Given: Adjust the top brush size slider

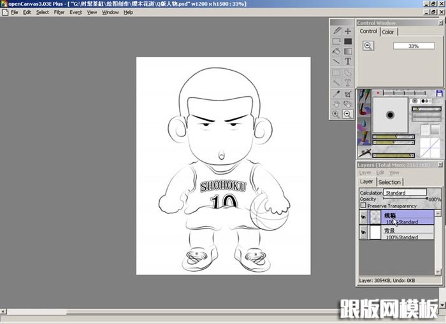Looking at the screenshot, I should (427, 109).
